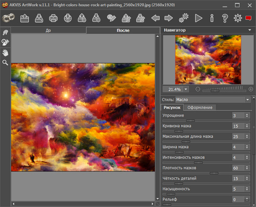
Task: Select the Hand pan tool
Action: click(6, 52)
